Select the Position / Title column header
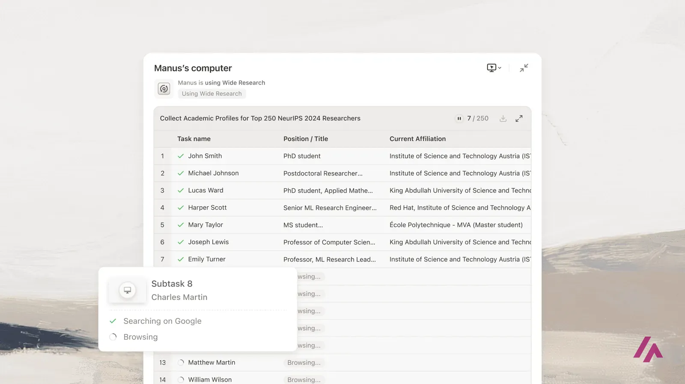685x384 pixels. pyautogui.click(x=306, y=139)
